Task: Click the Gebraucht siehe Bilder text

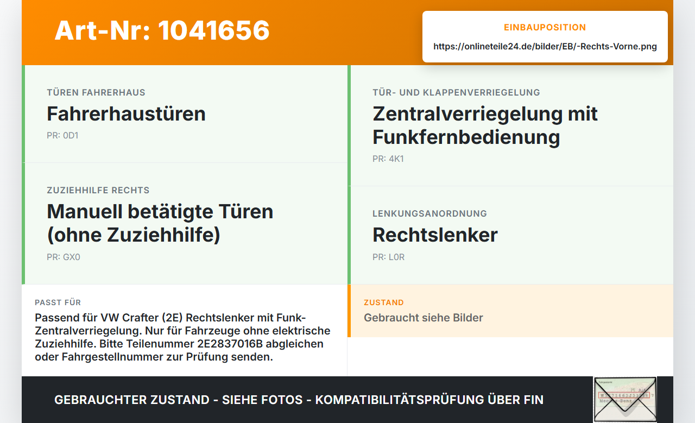Action: point(424,318)
